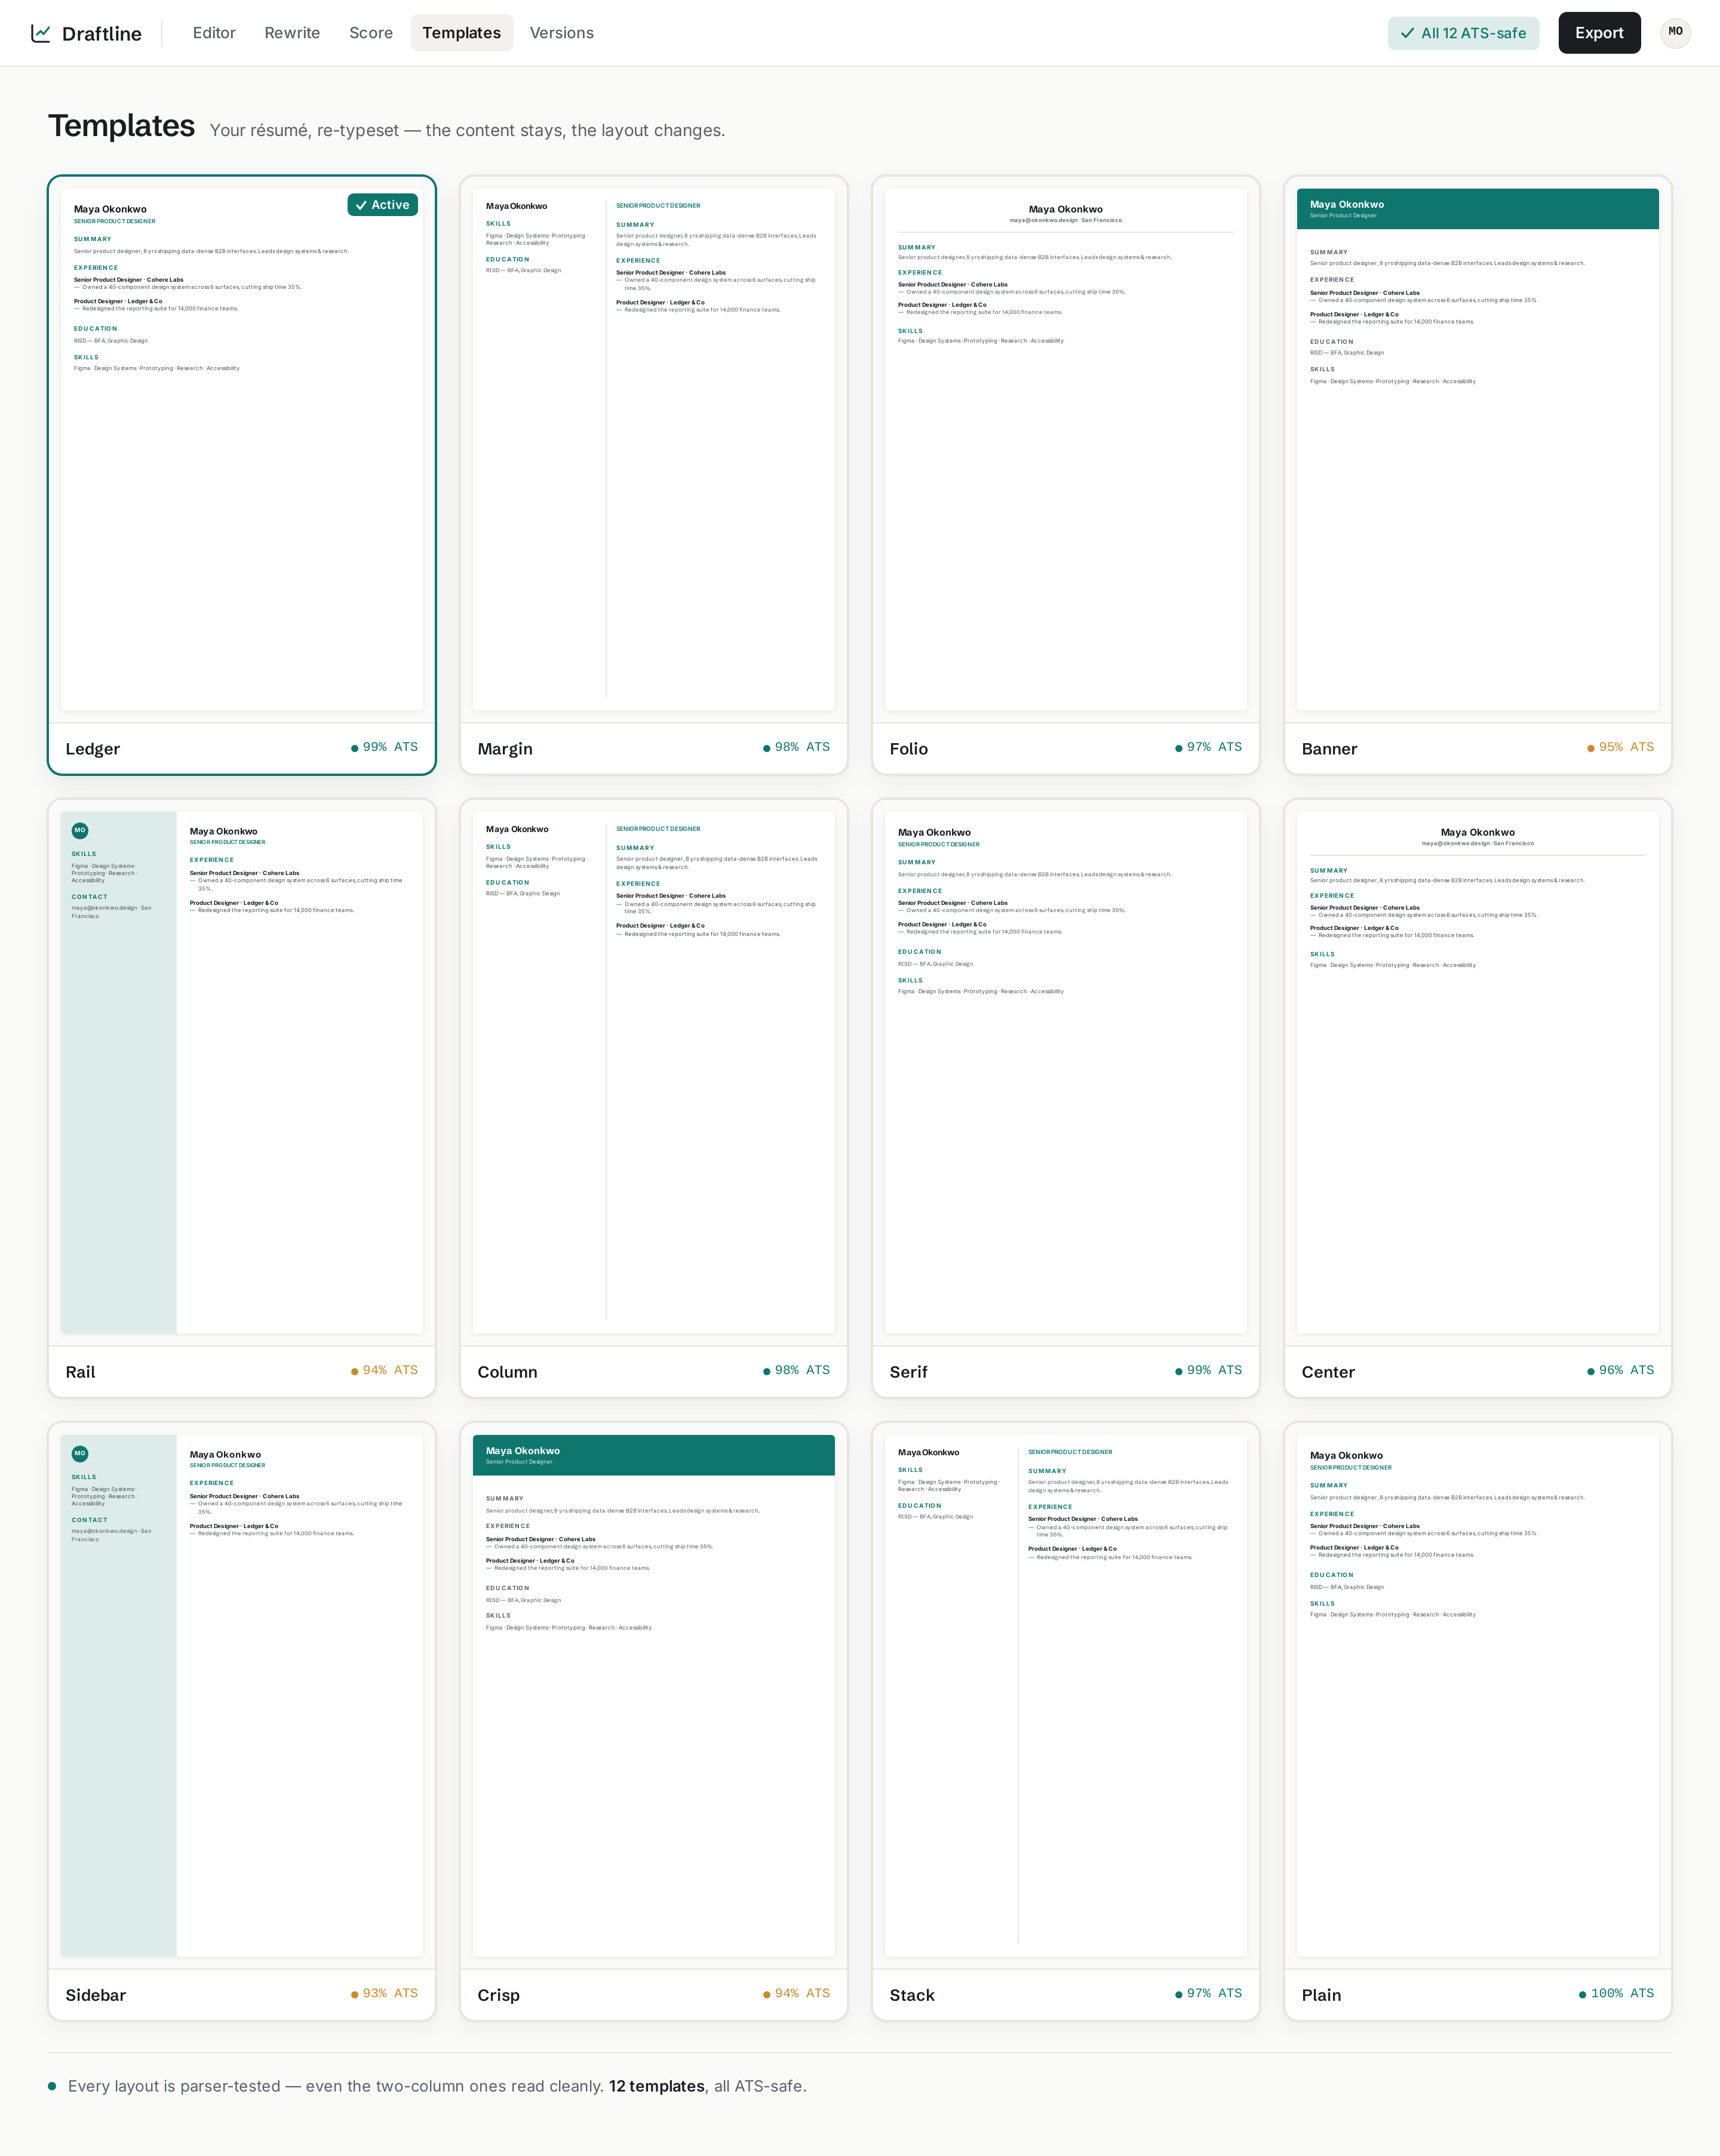Click the 99% ATS score on Serif
1720x2156 pixels.
pyautogui.click(x=1209, y=1370)
